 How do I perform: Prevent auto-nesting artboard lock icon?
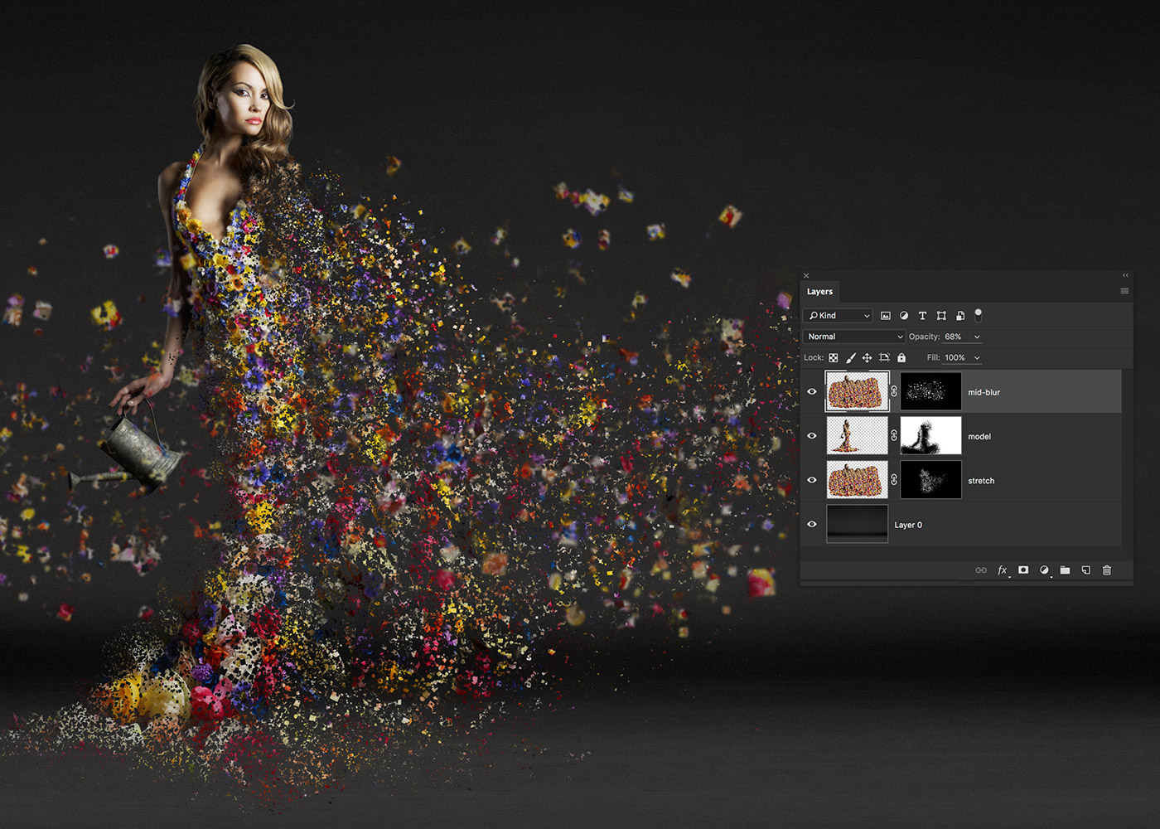(884, 358)
